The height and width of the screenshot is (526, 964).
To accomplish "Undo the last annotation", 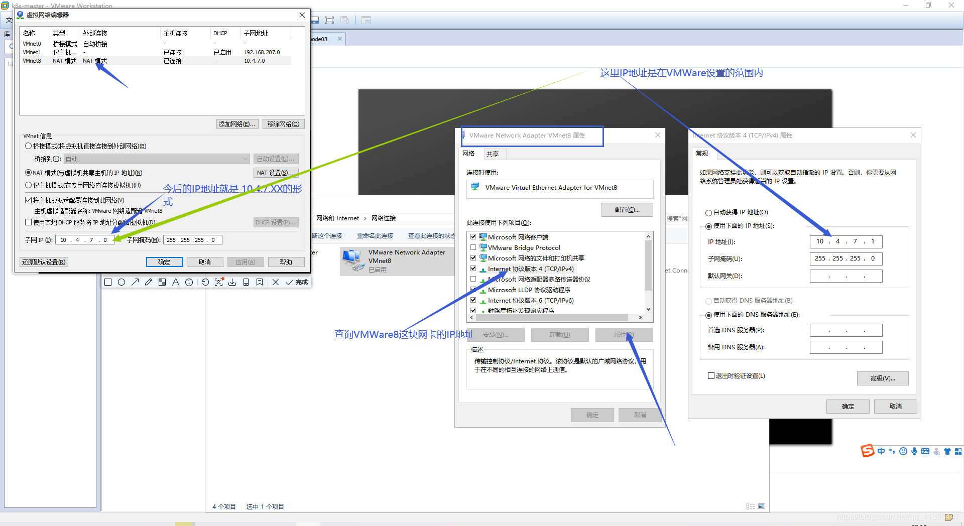I will (x=205, y=282).
